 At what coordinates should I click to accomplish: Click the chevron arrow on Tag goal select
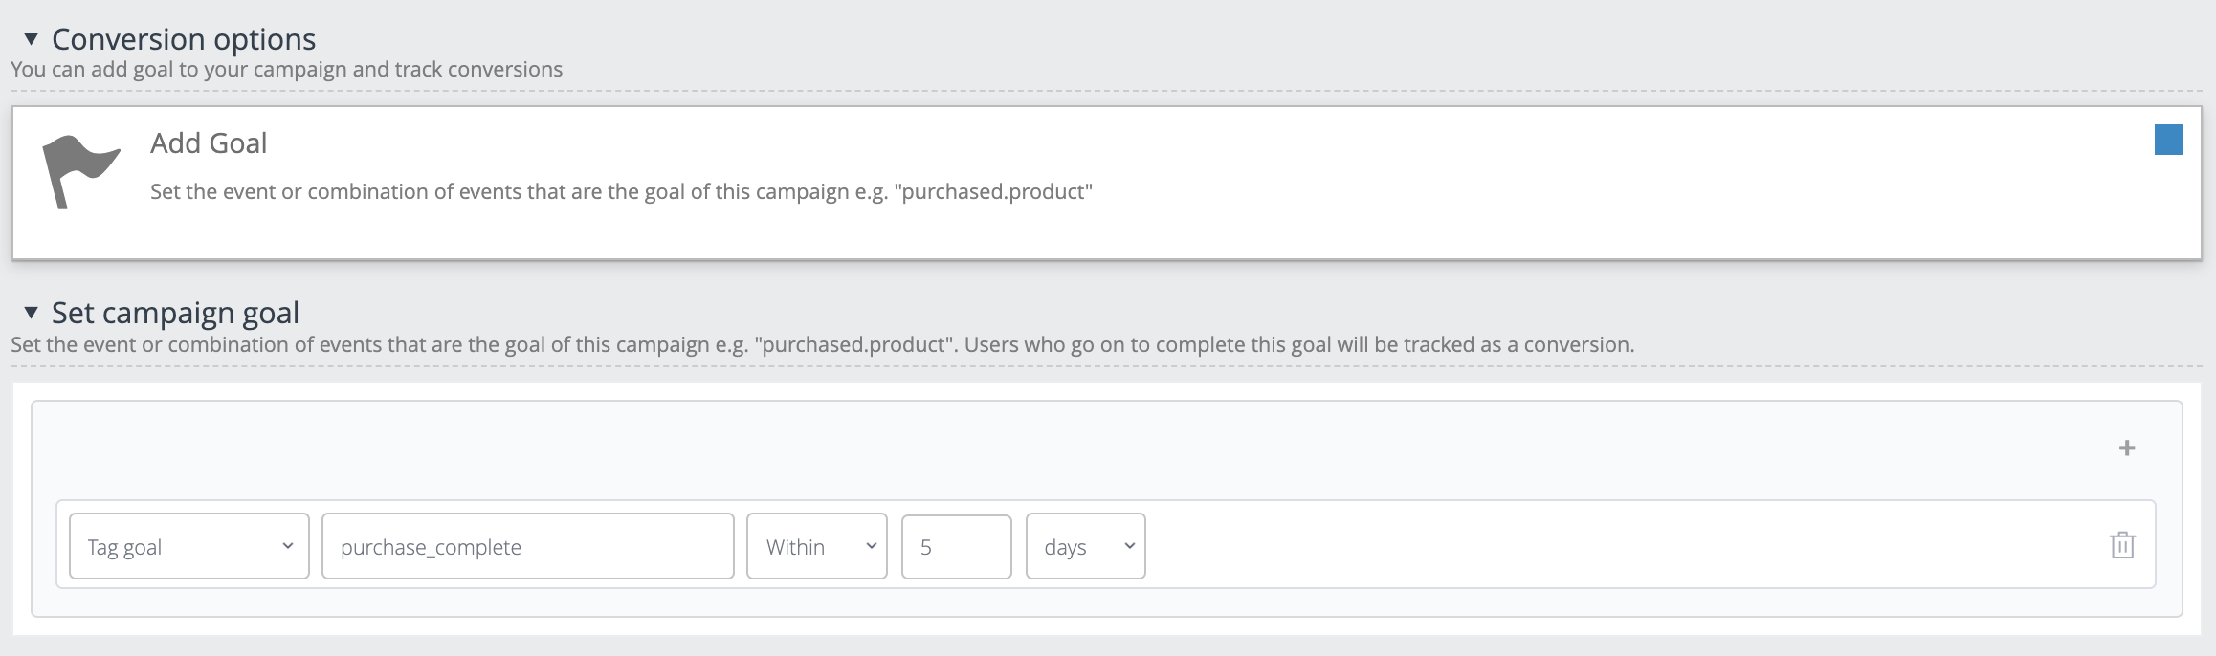coord(287,546)
